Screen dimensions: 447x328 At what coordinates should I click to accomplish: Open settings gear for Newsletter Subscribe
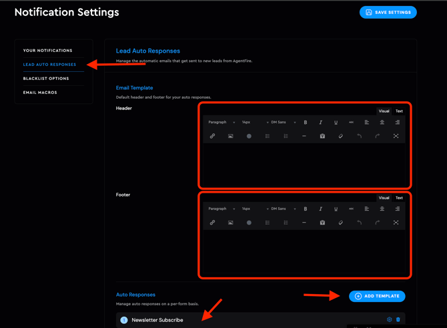coord(390,320)
